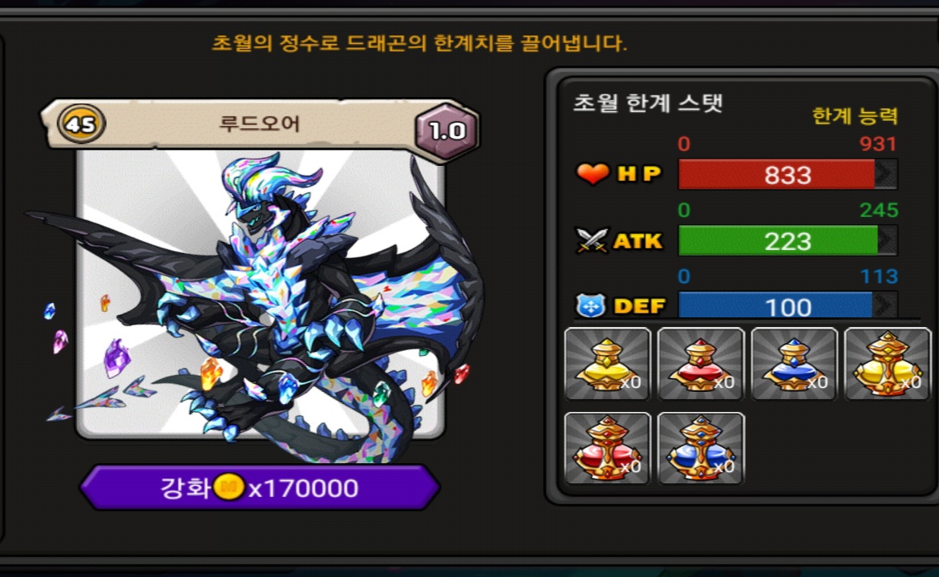This screenshot has height=577, width=939.
Task: Click the green ATK bar showing 223
Action: point(787,240)
